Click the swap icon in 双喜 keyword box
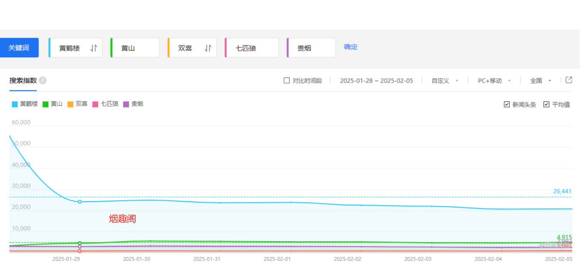 (208, 48)
